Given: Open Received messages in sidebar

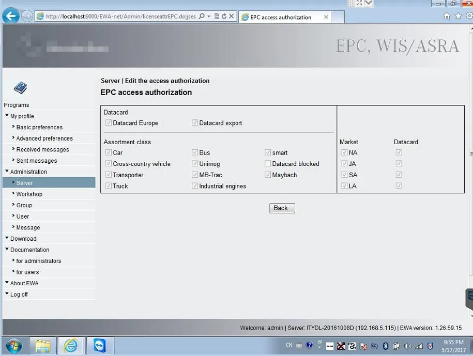Looking at the screenshot, I should coord(42,149).
